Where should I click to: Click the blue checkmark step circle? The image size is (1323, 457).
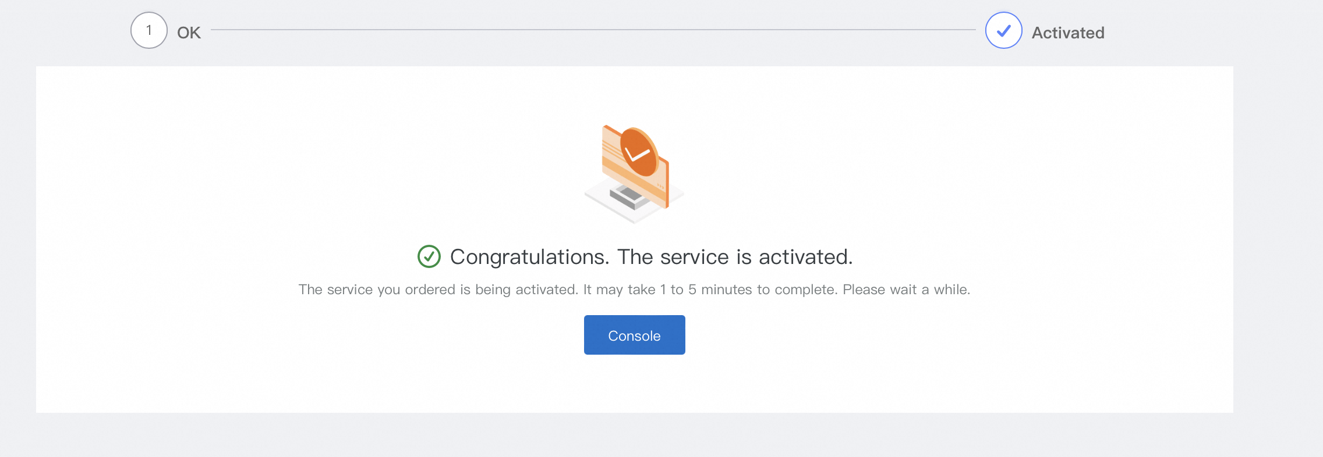pyautogui.click(x=1003, y=30)
